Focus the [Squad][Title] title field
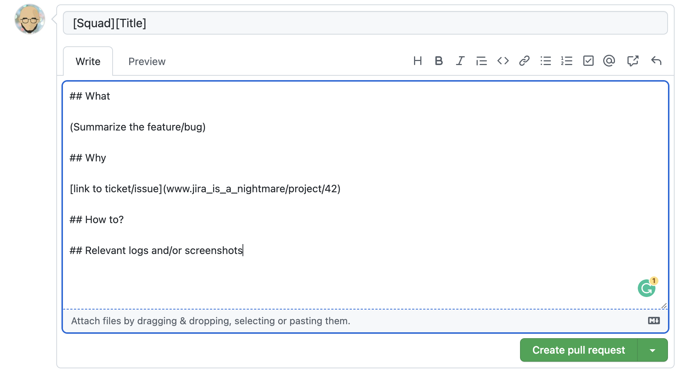 click(x=365, y=23)
